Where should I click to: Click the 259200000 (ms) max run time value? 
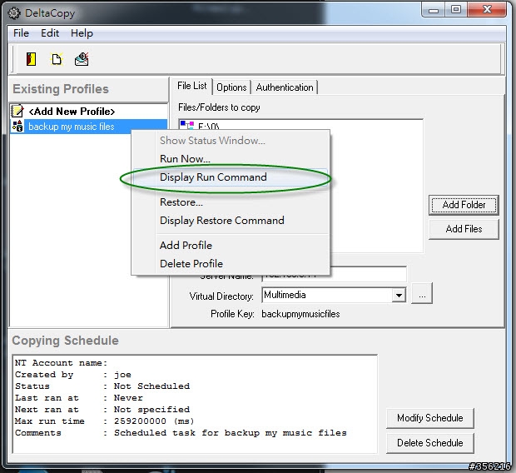tap(154, 421)
